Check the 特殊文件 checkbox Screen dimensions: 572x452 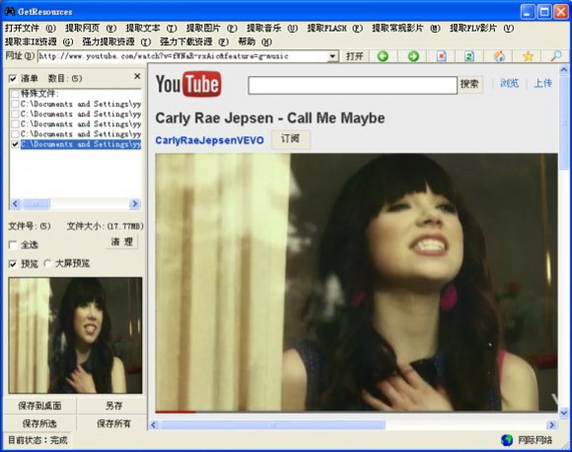pyautogui.click(x=15, y=94)
